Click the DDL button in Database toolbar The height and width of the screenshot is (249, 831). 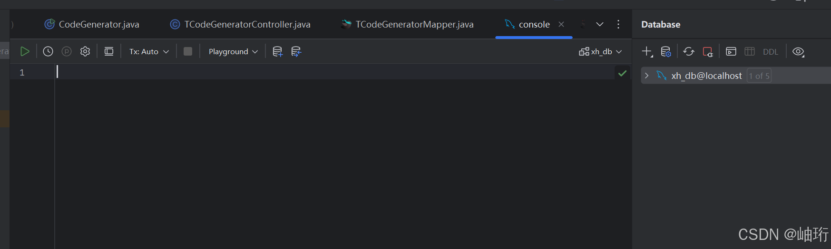coord(770,52)
